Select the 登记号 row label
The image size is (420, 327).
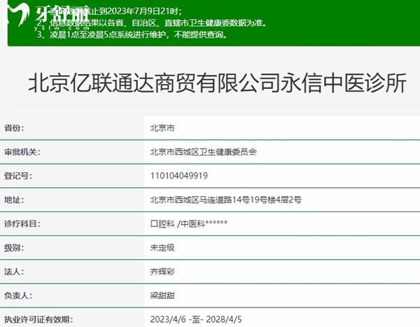18,176
